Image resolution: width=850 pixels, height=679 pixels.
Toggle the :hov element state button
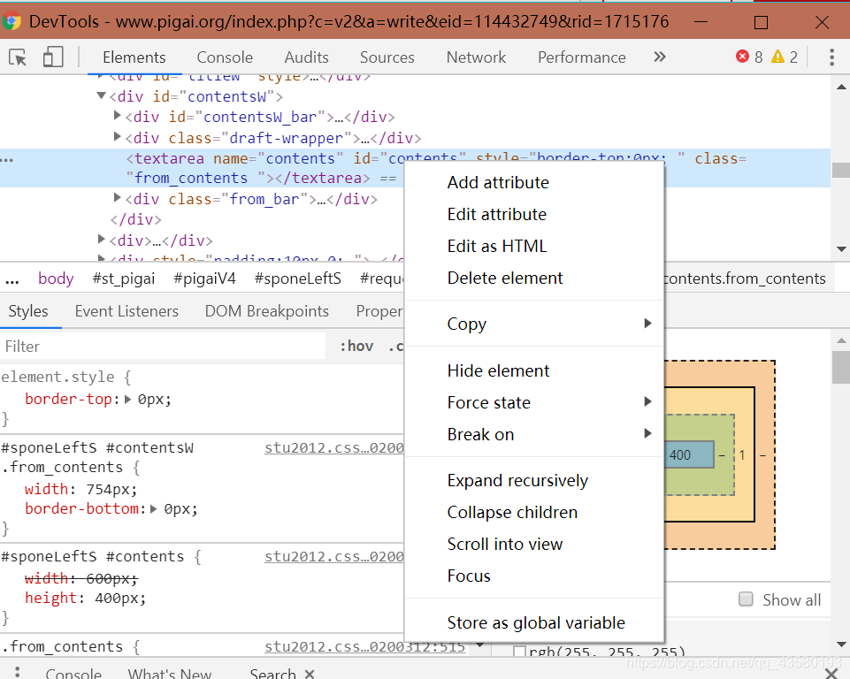click(x=356, y=347)
